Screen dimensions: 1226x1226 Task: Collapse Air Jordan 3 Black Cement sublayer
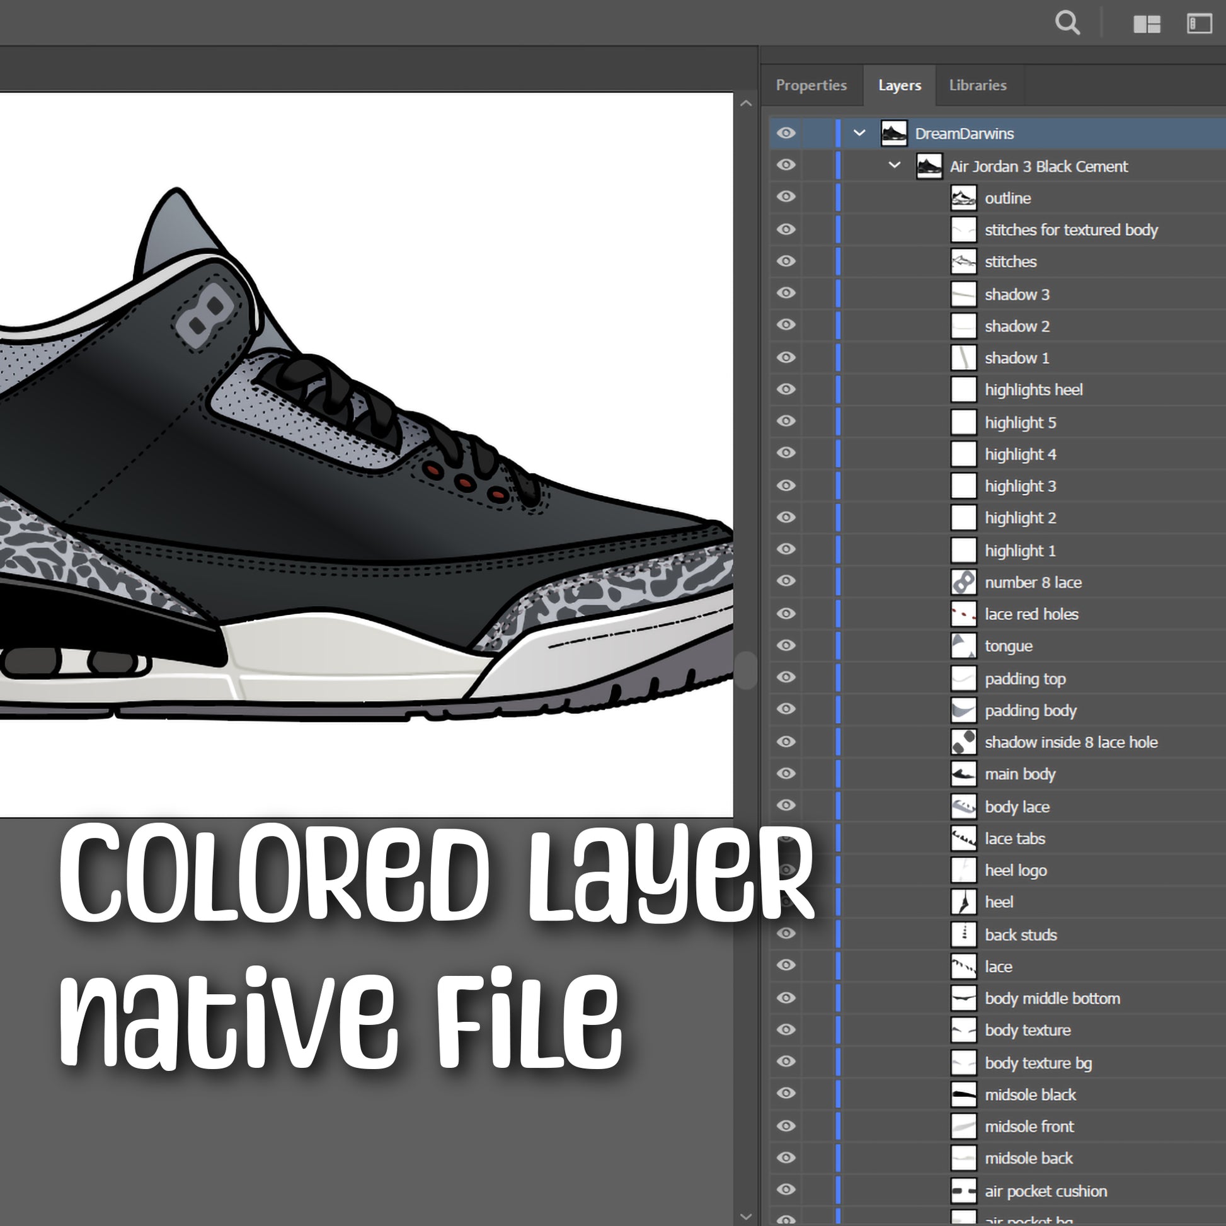[894, 166]
